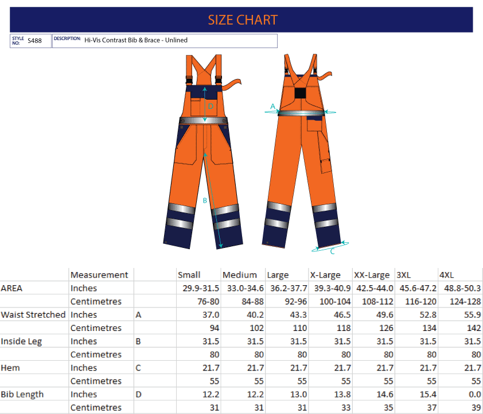Select waist value 126 centimetres

pos(386,328)
